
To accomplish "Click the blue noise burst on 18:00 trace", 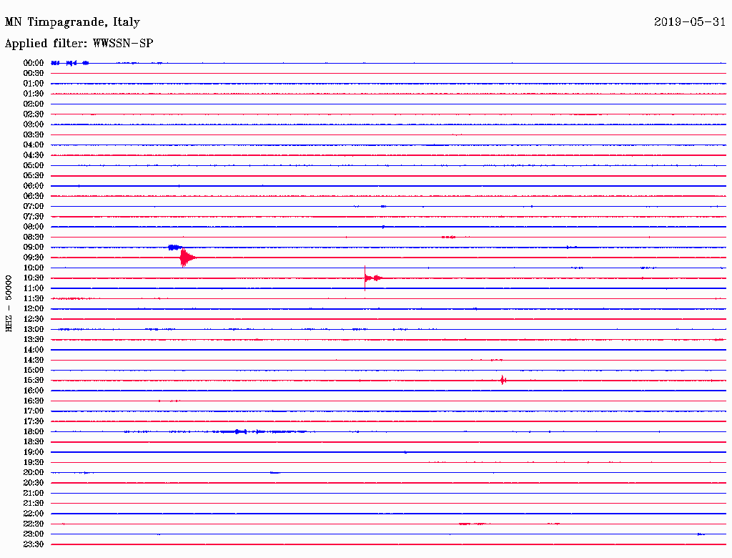I will 259,431.
